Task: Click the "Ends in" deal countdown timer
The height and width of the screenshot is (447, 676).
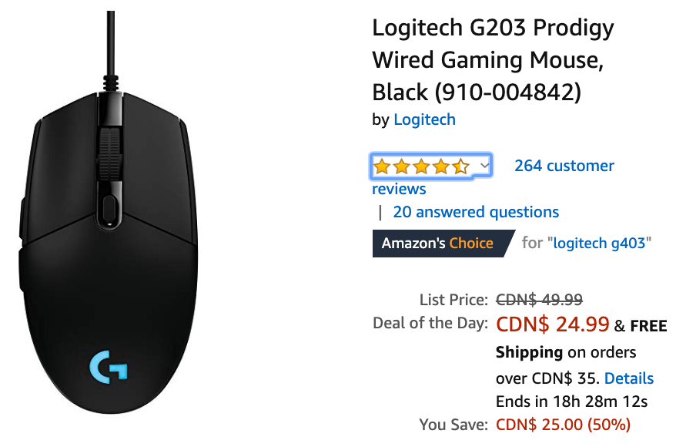Action: pyautogui.click(x=571, y=402)
